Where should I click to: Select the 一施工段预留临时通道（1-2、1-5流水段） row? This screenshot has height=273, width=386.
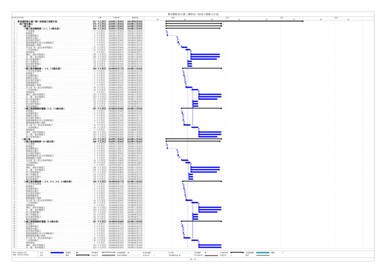(x=49, y=109)
